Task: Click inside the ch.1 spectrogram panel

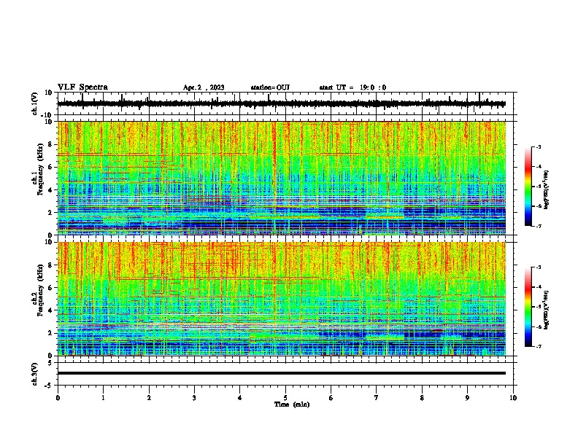Action: (282, 178)
